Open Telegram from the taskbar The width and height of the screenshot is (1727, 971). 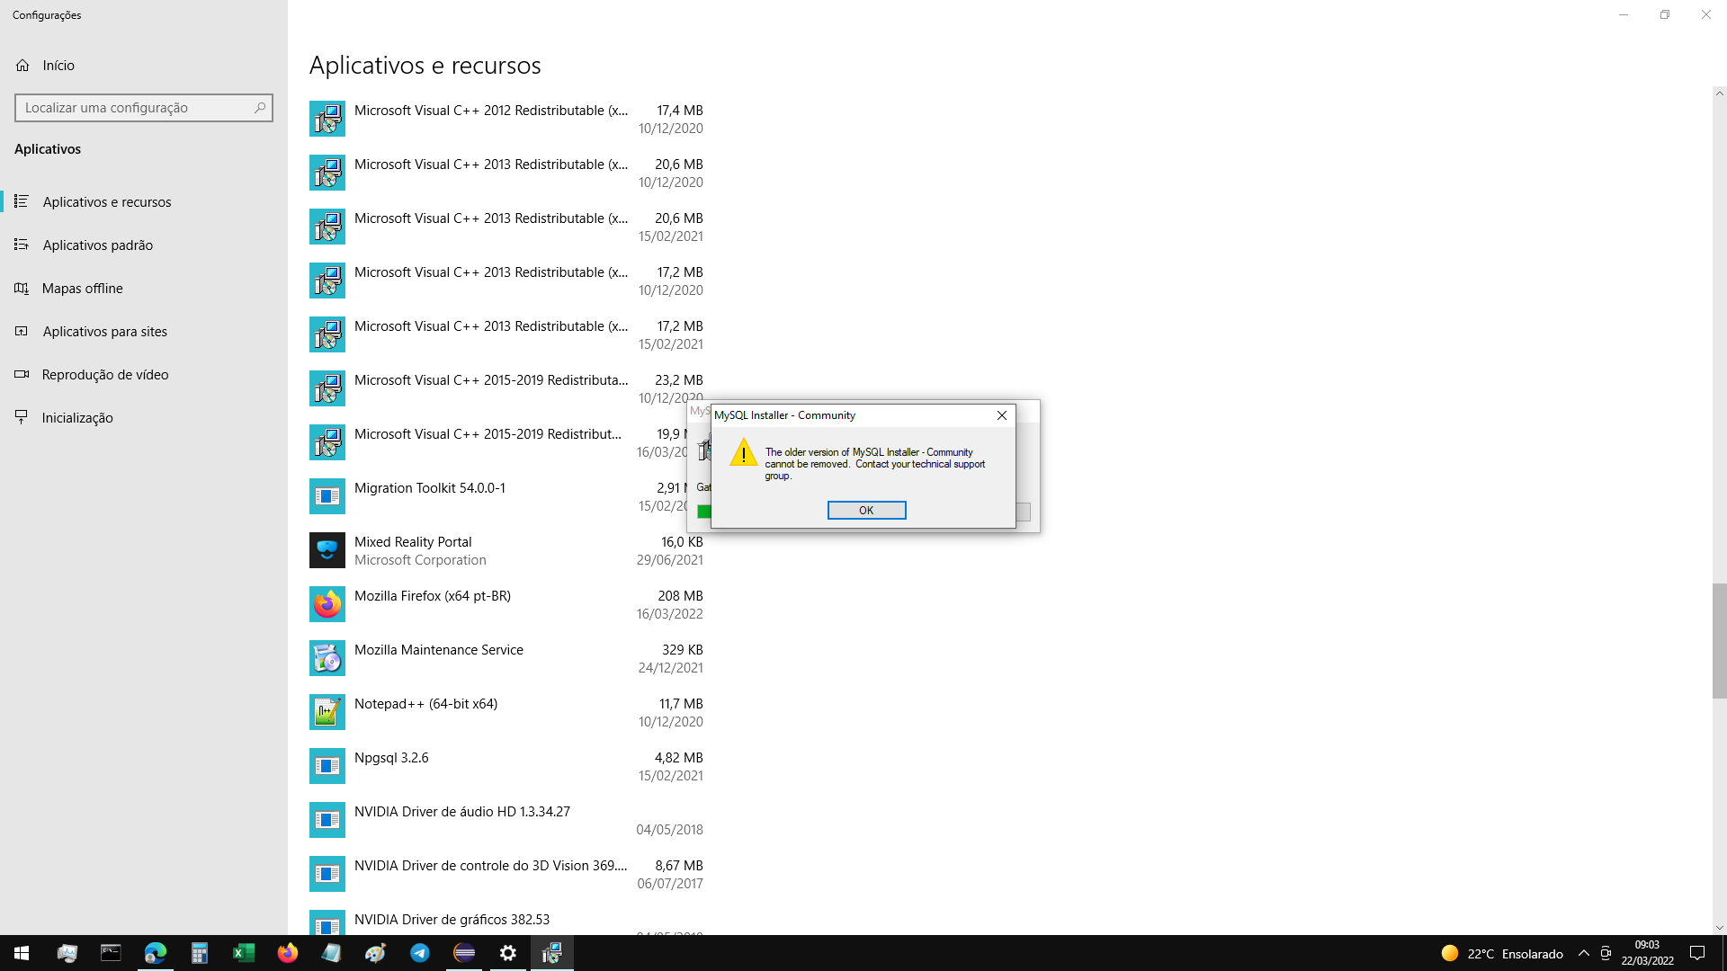pyautogui.click(x=419, y=953)
